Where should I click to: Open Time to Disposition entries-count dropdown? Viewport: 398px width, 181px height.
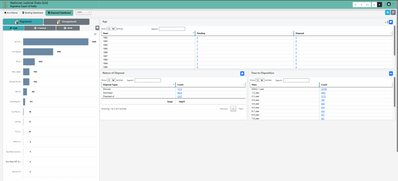pyautogui.click(x=260, y=80)
